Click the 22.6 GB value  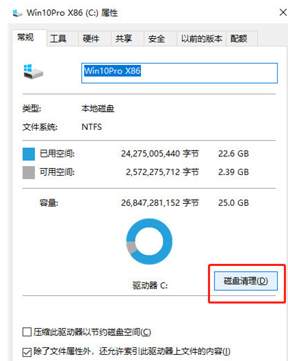pyautogui.click(x=233, y=154)
